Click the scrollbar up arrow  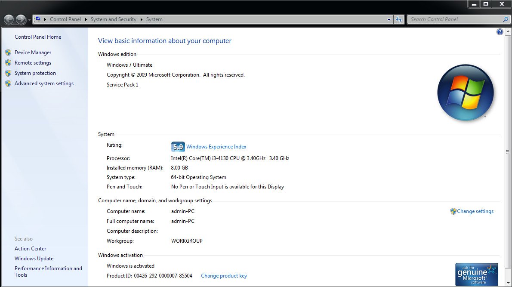click(x=508, y=32)
